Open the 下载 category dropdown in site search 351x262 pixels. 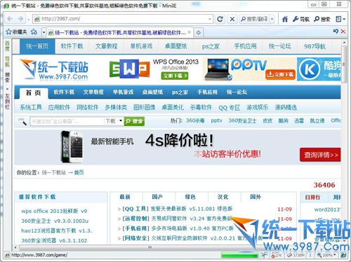114,121
